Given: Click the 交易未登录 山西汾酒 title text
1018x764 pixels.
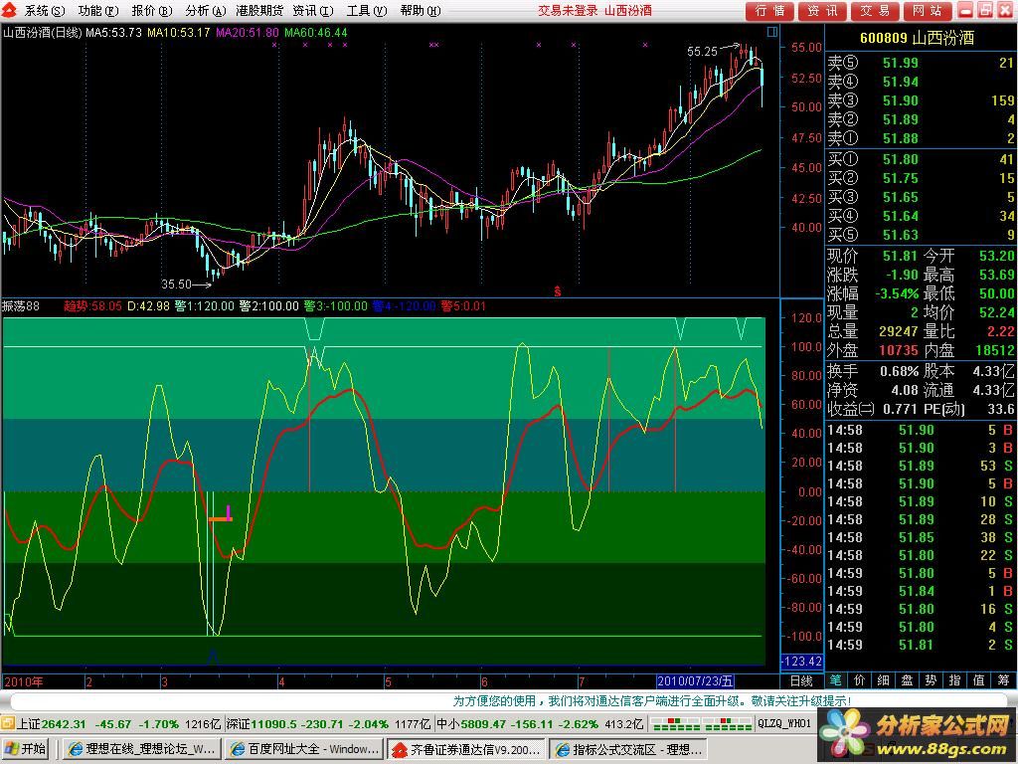Looking at the screenshot, I should (594, 10).
